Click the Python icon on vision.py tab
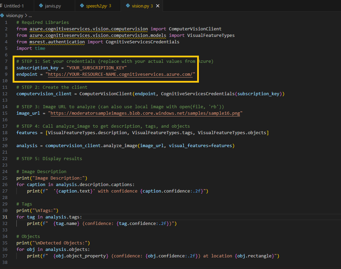Image resolution: width=341 pixels, height=269 pixels. [128, 6]
